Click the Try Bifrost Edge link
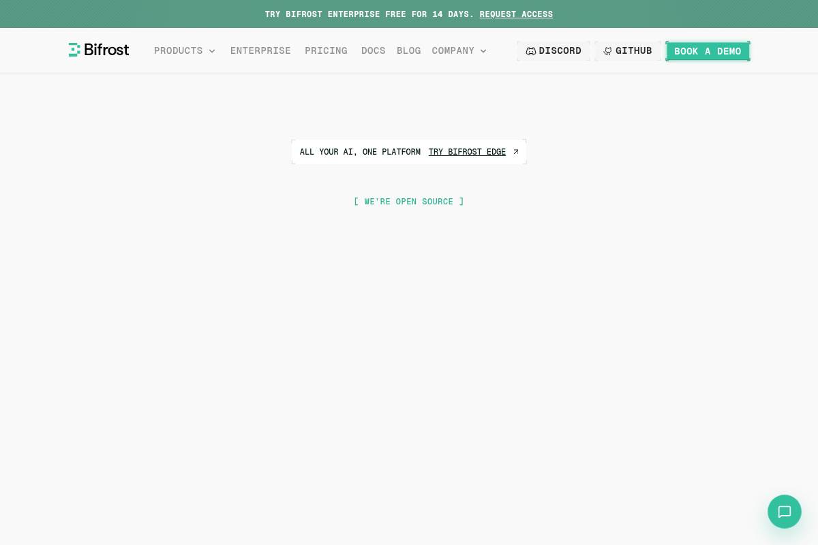This screenshot has width=818, height=545. point(467,152)
